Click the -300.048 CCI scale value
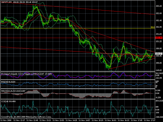This screenshot has height=122, width=163. tap(159, 117)
